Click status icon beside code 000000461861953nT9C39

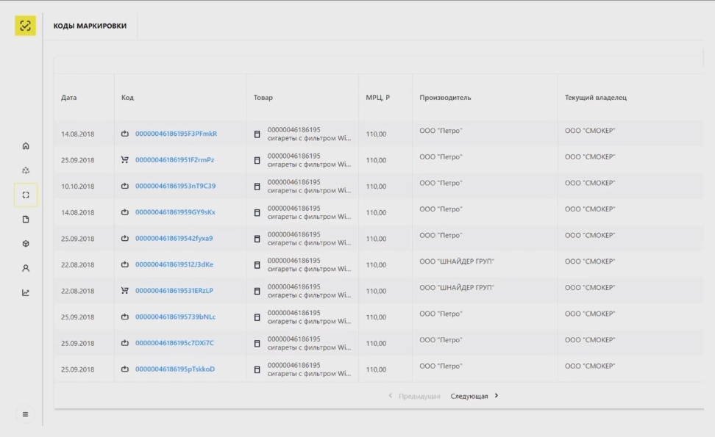[x=125, y=186]
